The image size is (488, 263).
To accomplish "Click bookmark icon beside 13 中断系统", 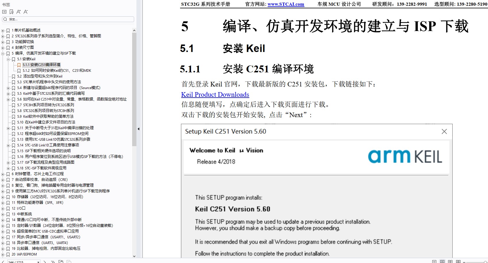I will pos(8,214).
